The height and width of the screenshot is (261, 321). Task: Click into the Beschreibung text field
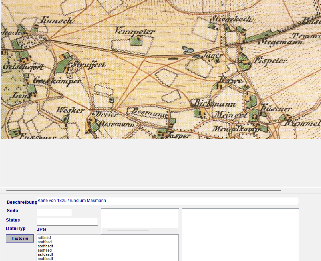click(167, 201)
